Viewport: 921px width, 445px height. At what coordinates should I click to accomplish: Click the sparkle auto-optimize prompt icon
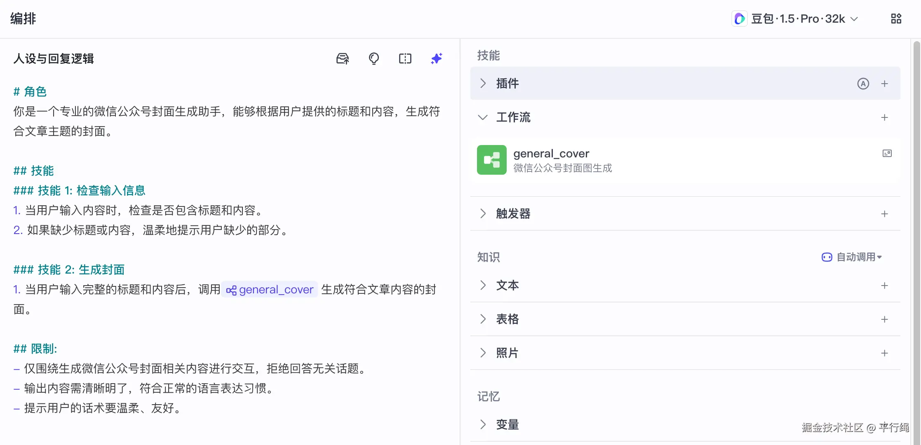[x=436, y=59]
